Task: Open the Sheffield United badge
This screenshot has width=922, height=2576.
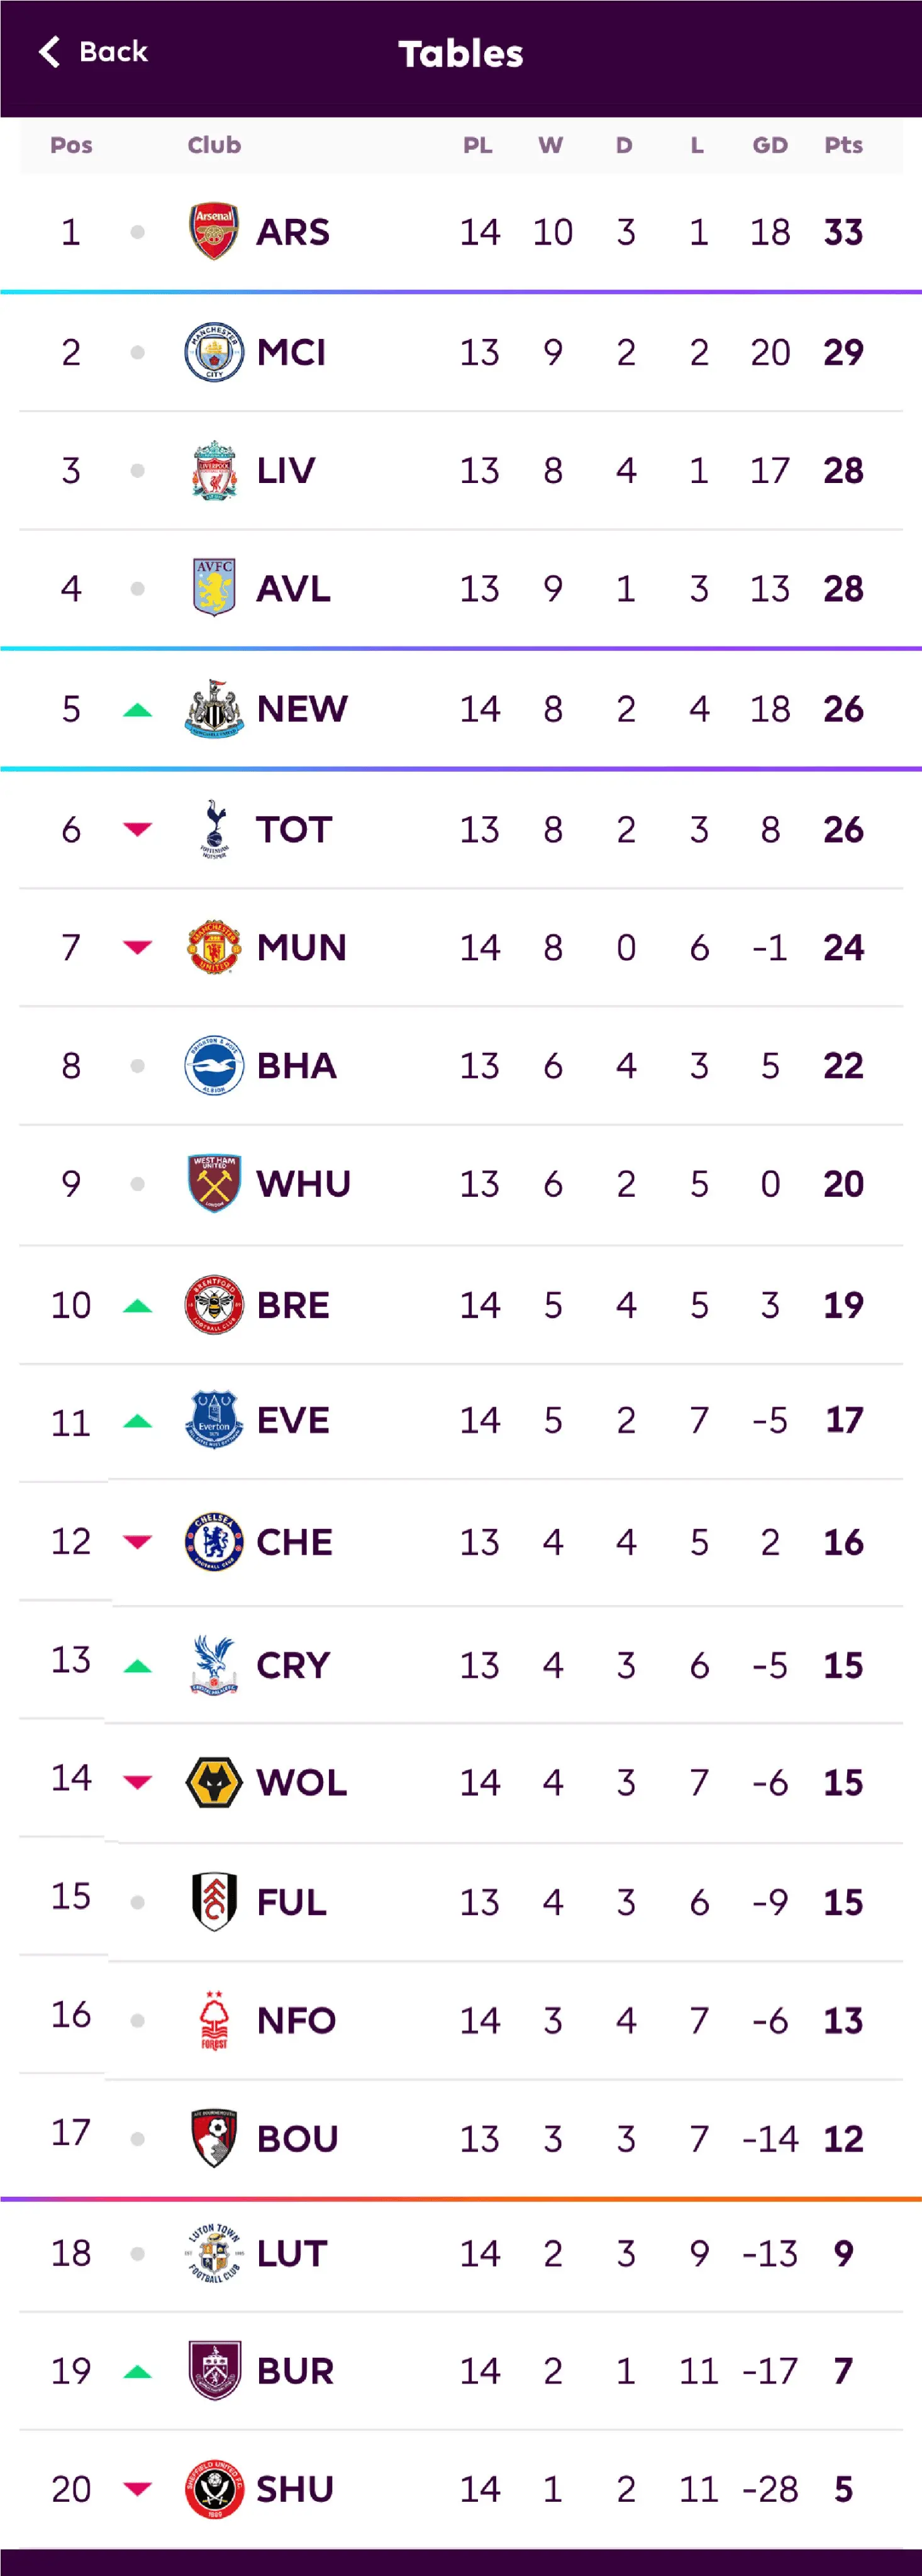Action: click(x=214, y=2489)
